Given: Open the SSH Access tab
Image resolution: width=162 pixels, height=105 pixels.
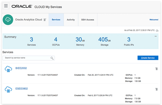Looking at the screenshot, I should tap(88, 20).
